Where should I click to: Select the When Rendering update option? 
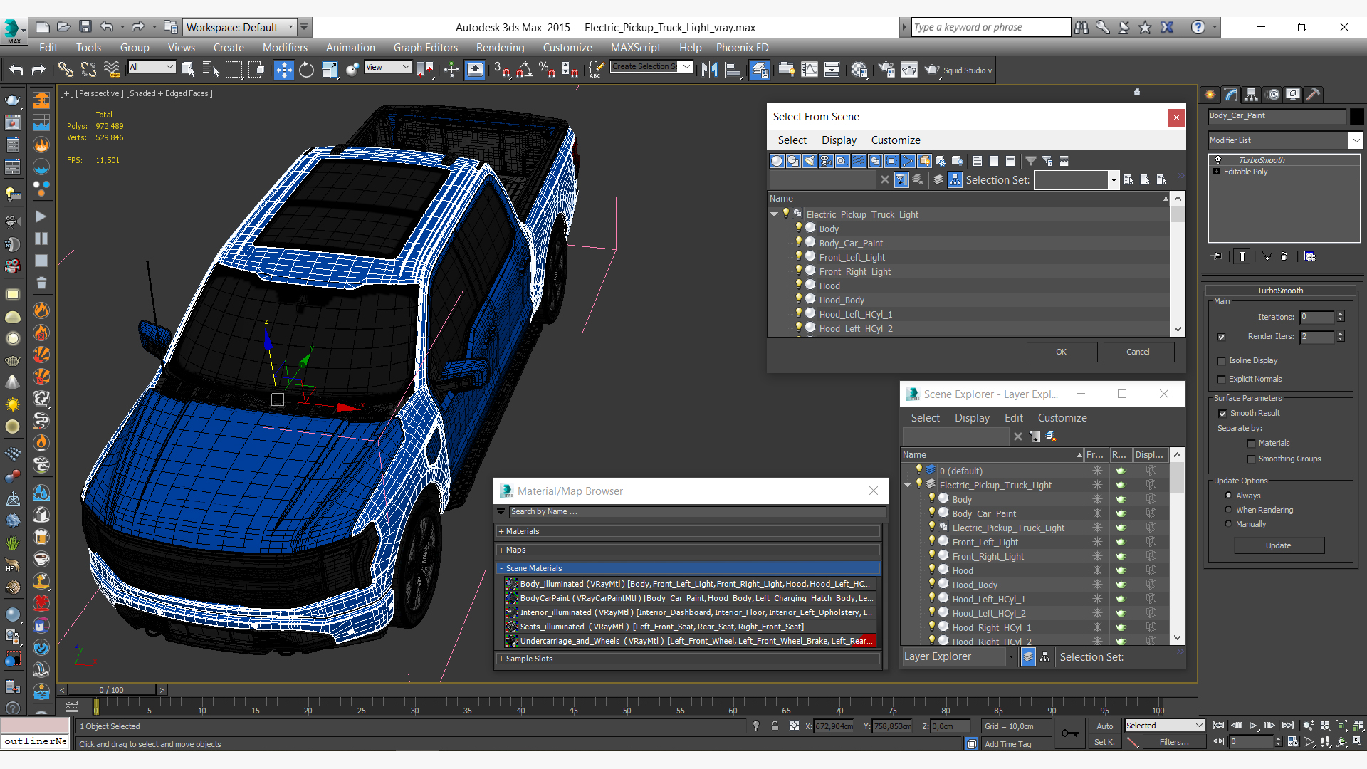pos(1228,510)
